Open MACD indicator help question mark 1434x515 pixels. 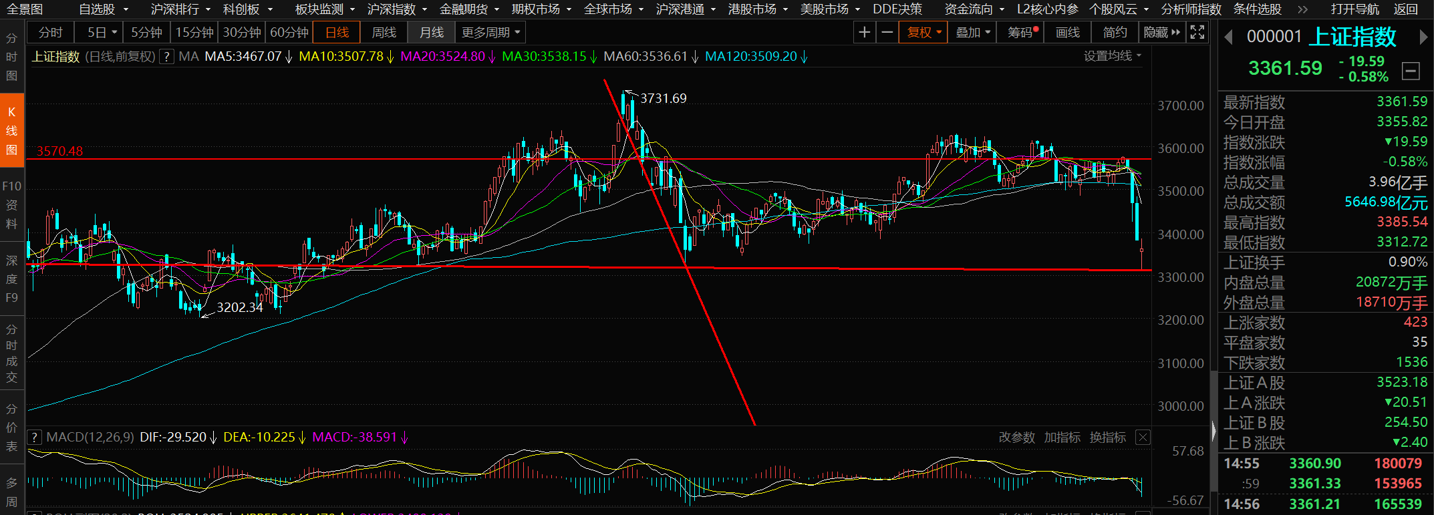[35, 438]
